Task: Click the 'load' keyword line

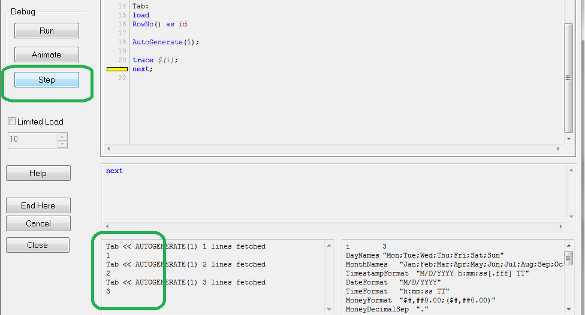Action: tap(141, 16)
